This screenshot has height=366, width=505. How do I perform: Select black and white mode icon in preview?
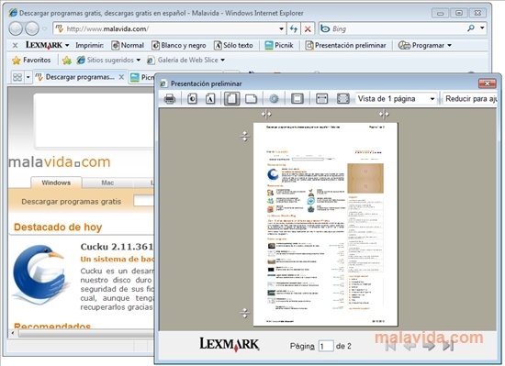pos(192,99)
